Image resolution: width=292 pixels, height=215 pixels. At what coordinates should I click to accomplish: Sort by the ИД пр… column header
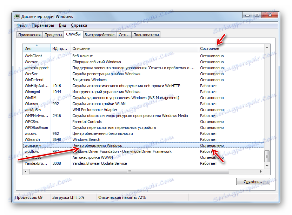(x=60, y=48)
